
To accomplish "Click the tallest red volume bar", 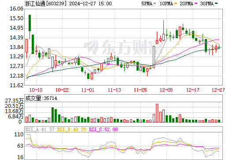I will point(157,113).
